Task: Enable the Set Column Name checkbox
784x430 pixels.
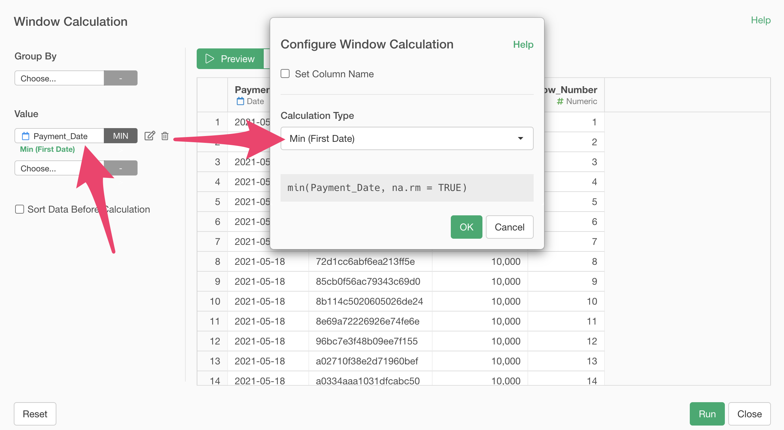Action: pos(285,74)
